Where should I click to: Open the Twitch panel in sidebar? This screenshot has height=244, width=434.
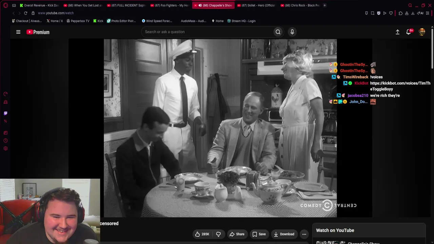pos(5,113)
